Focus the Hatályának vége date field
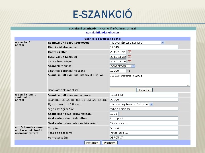Viewport: 205px width, 153px height. 118,61
